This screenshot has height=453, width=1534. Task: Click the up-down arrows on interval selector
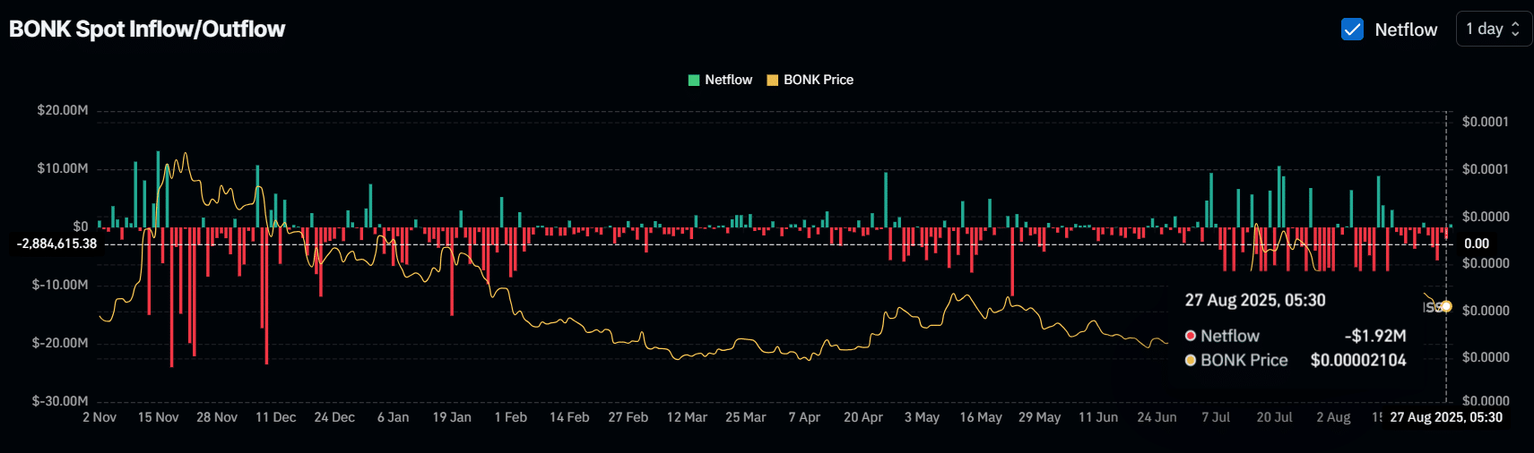point(1515,29)
